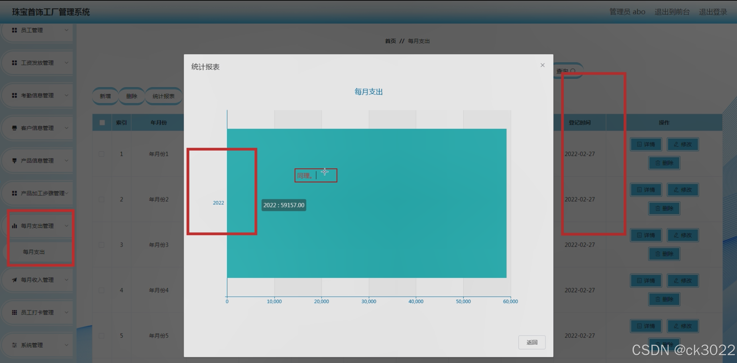Click the paper-plane icon beside 每月收入管理
Image resolution: width=737 pixels, height=363 pixels.
click(x=14, y=280)
